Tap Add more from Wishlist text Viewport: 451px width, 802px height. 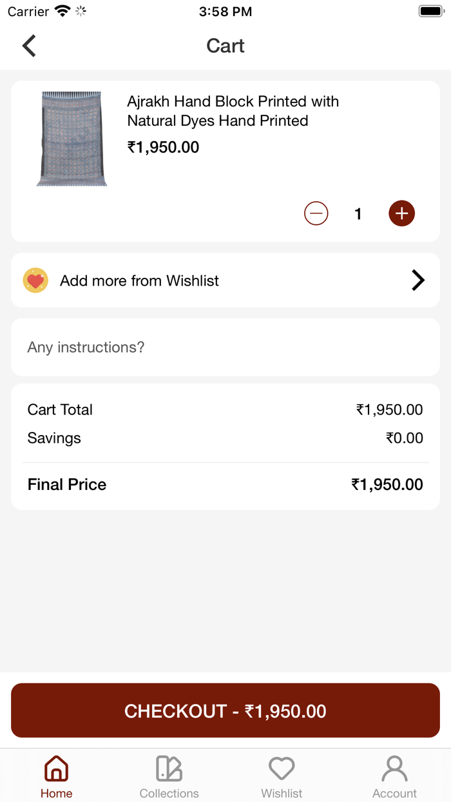(139, 280)
